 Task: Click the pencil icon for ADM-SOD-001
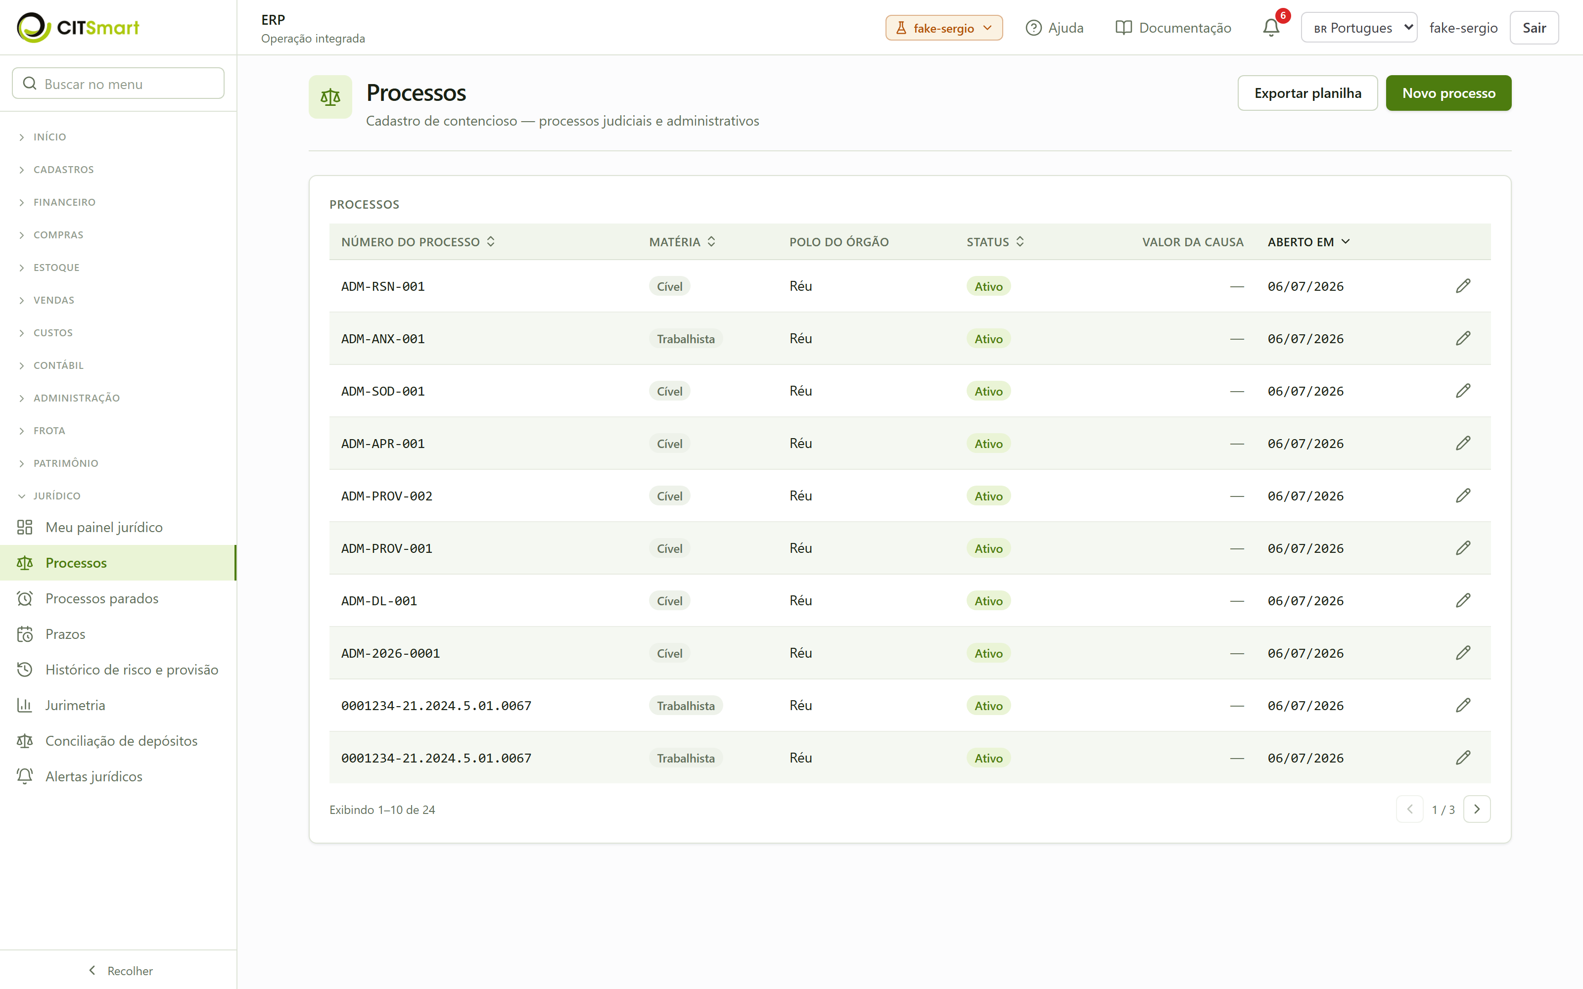[x=1463, y=391]
